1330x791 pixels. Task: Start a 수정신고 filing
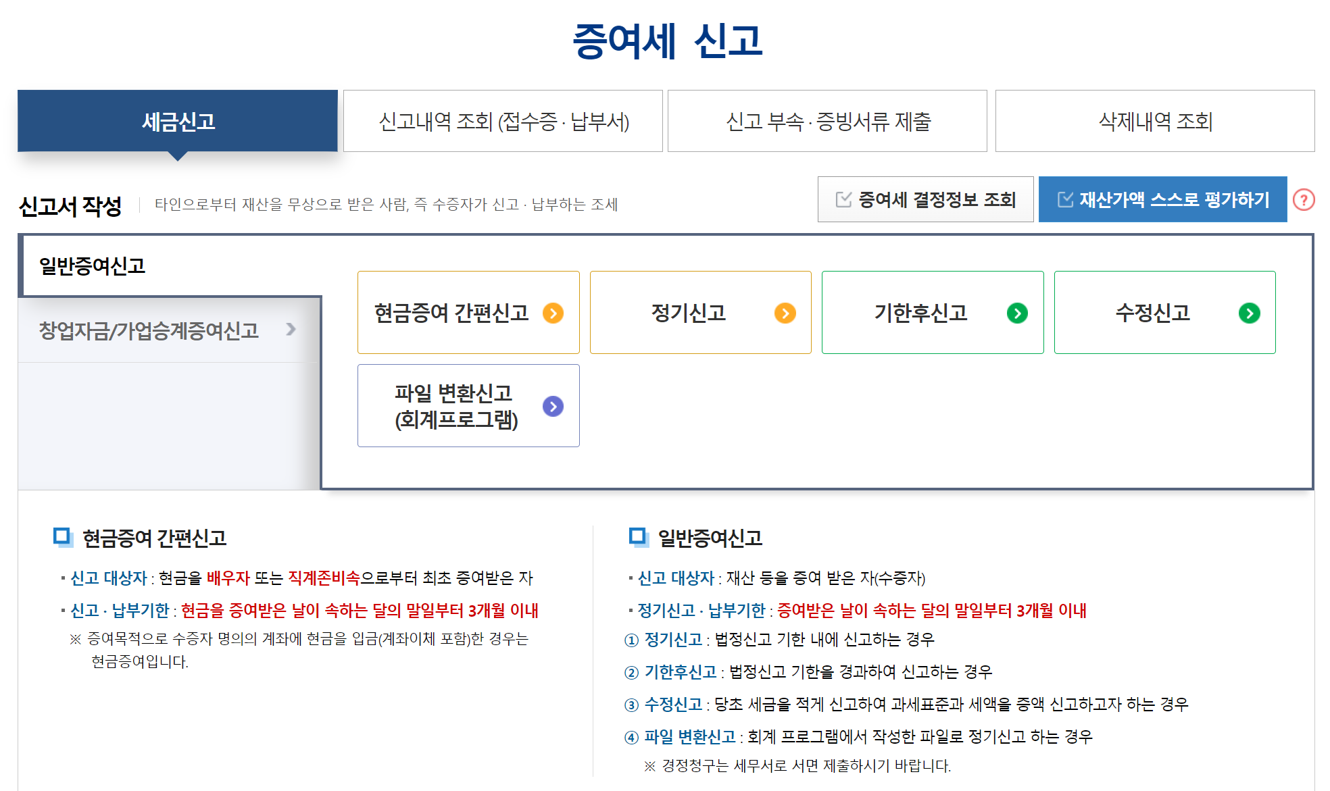coord(1164,312)
